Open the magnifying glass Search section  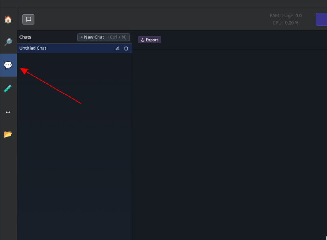click(x=8, y=42)
